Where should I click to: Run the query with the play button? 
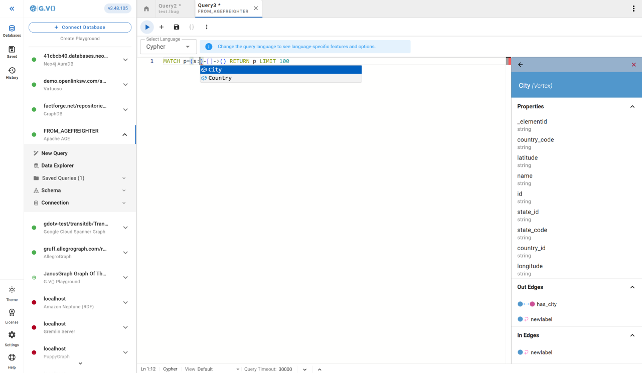(147, 27)
